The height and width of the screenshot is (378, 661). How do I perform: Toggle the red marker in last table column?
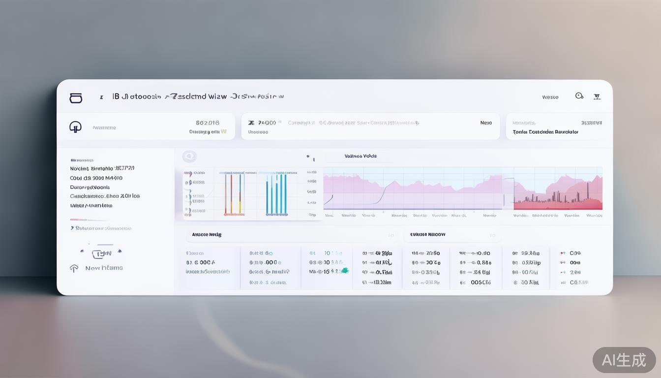click(x=562, y=253)
